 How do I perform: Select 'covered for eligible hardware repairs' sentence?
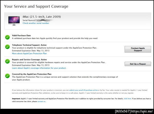59,62
